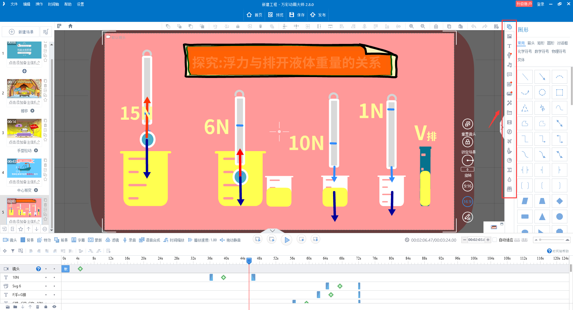Image resolution: width=573 pixels, height=310 pixels.
Task: Insert the solid diamond shape
Action: 560,201
